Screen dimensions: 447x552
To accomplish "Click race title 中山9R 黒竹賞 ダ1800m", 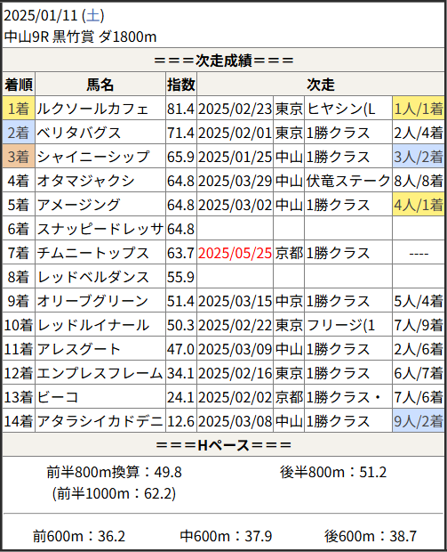I will pyautogui.click(x=81, y=37).
